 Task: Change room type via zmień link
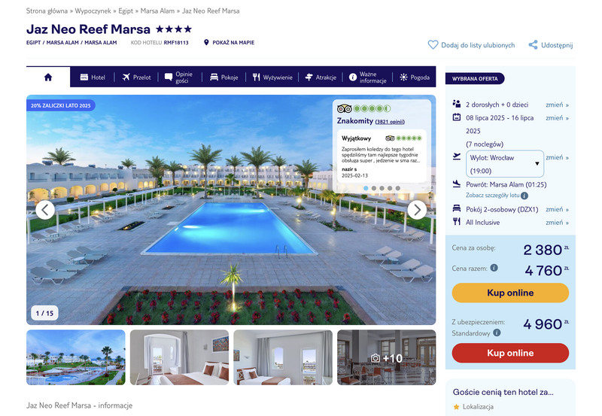click(557, 210)
